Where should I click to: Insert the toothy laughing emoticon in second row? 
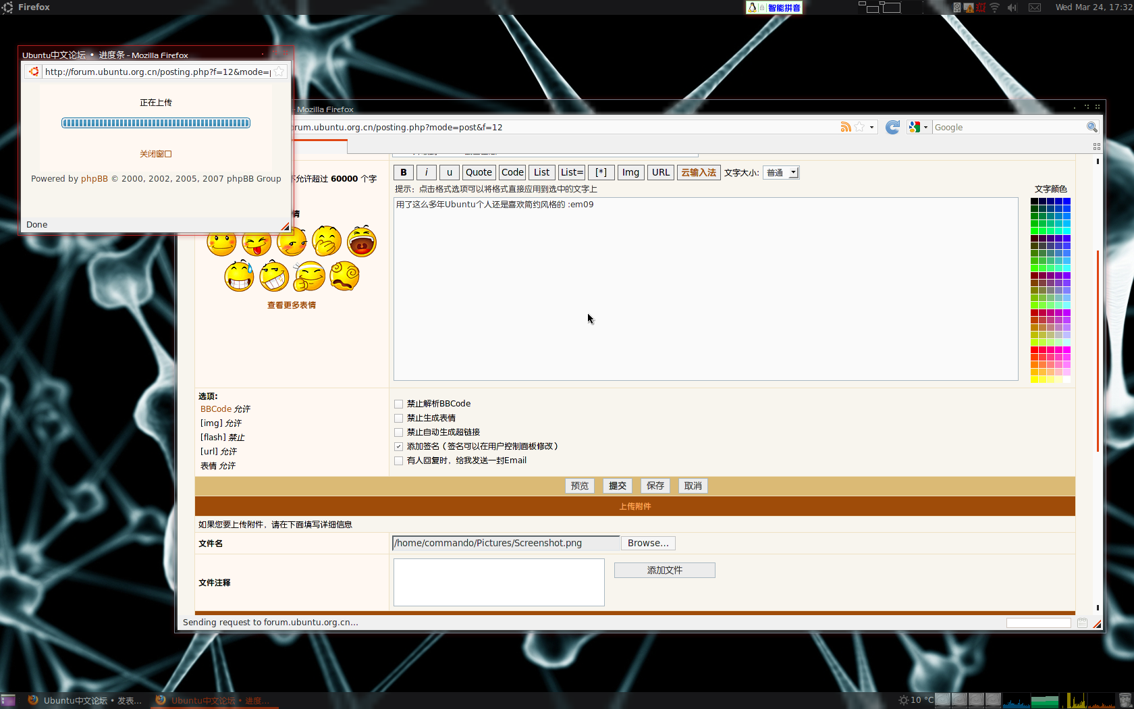coord(274,276)
